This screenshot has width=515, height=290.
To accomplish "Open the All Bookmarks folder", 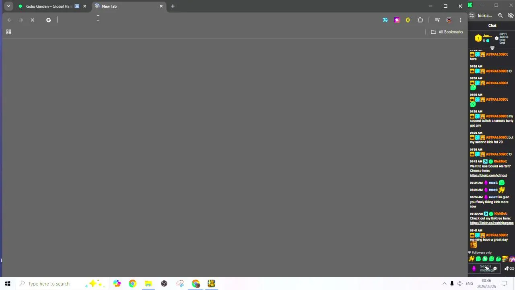I will (447, 32).
